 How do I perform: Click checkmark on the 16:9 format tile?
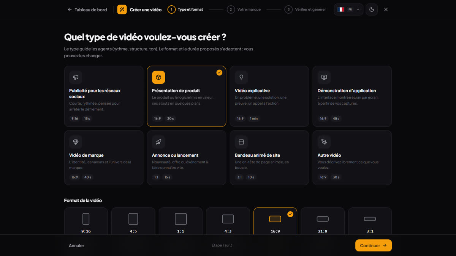[290, 214]
